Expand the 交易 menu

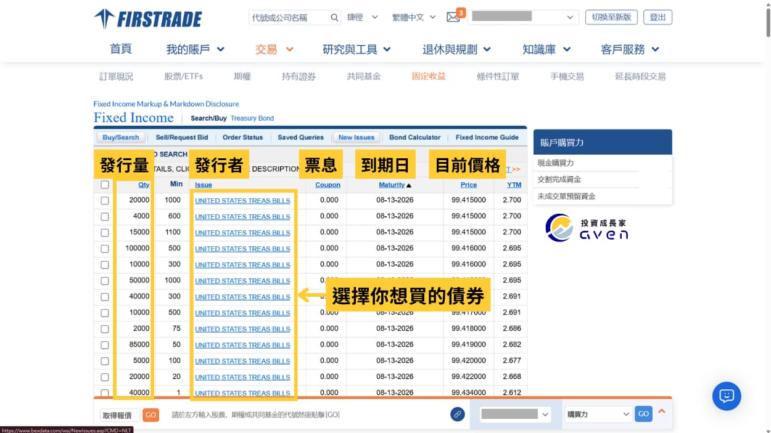tap(274, 49)
